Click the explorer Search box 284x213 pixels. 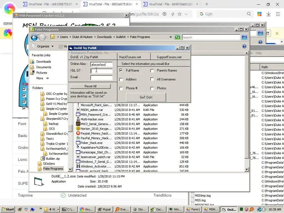coord(211,37)
